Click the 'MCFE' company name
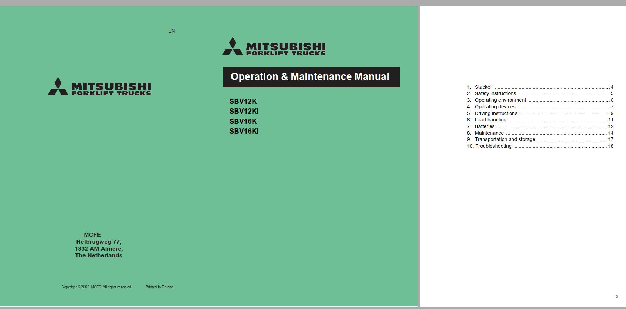The image size is (626, 309). pos(92,235)
